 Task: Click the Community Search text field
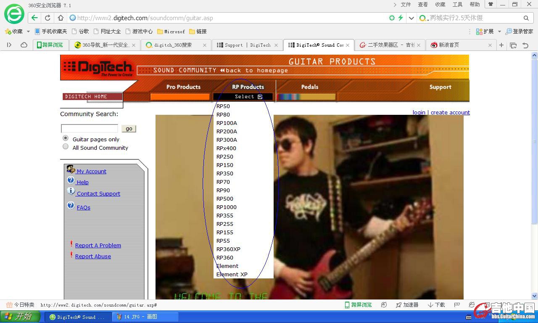click(90, 129)
